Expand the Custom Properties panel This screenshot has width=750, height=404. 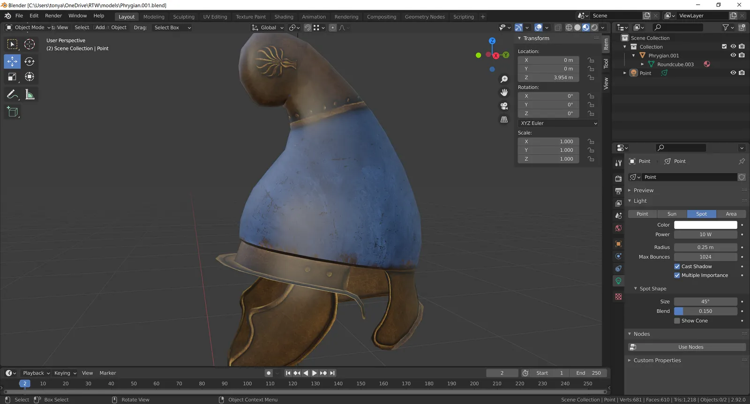[657, 360]
